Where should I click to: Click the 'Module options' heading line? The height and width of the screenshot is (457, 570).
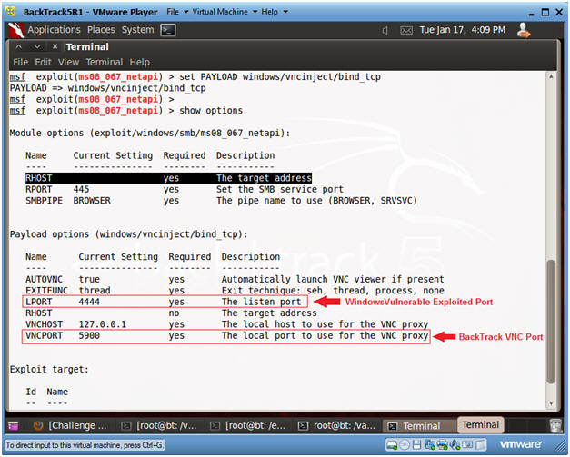click(x=150, y=133)
